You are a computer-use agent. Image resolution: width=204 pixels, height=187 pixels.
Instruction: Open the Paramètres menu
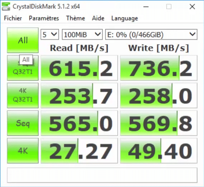click(x=44, y=18)
